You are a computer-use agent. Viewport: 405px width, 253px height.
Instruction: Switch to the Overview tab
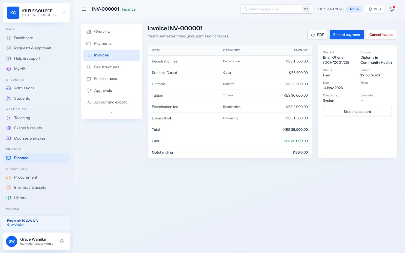pos(111,32)
